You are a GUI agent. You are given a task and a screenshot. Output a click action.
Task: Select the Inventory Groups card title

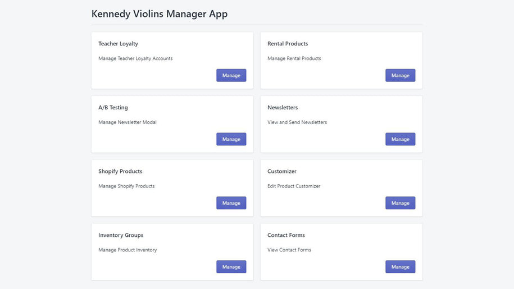(121, 235)
